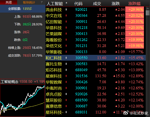Click the marker icon beside 炬芯科技
150x117 pixels.
[x=66, y=70]
